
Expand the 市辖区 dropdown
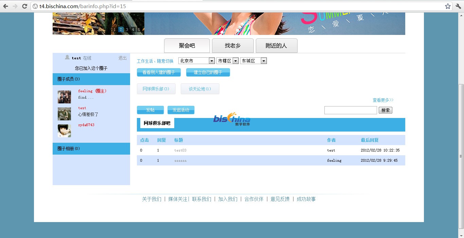[227, 61]
